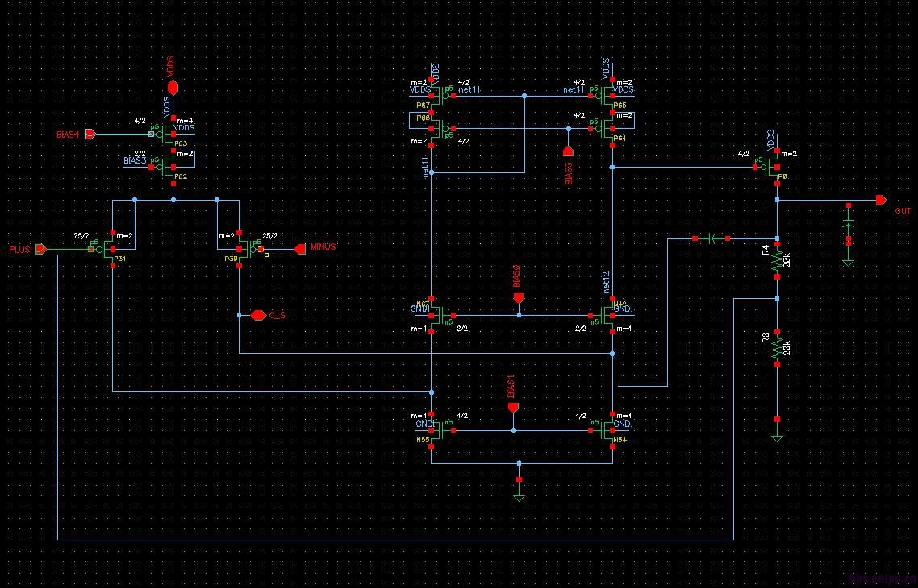Viewport: 918px width, 588px height.
Task: Click the ground symbol below resistor R0
Action: [777, 437]
